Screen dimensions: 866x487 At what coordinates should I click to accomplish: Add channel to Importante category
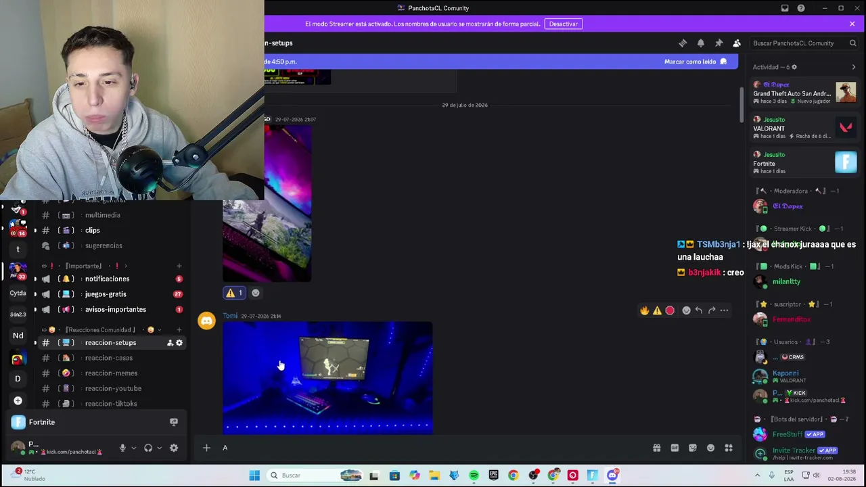179,266
